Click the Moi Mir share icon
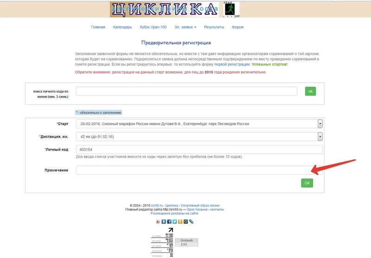371x258 pixels. 186,221
